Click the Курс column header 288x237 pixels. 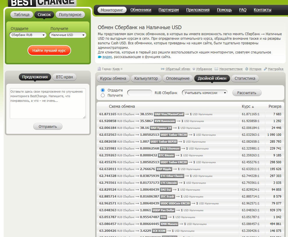[246, 107]
